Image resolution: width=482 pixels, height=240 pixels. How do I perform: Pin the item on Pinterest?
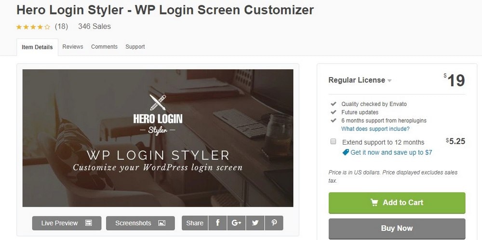pos(274,223)
